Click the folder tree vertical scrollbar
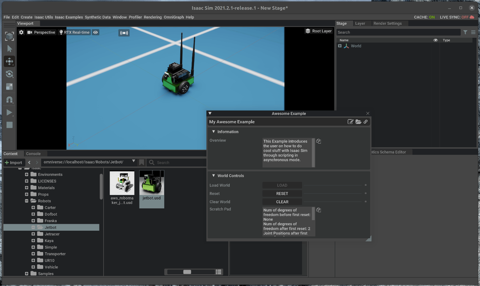Viewport: 480px width, 286px height. (101, 186)
